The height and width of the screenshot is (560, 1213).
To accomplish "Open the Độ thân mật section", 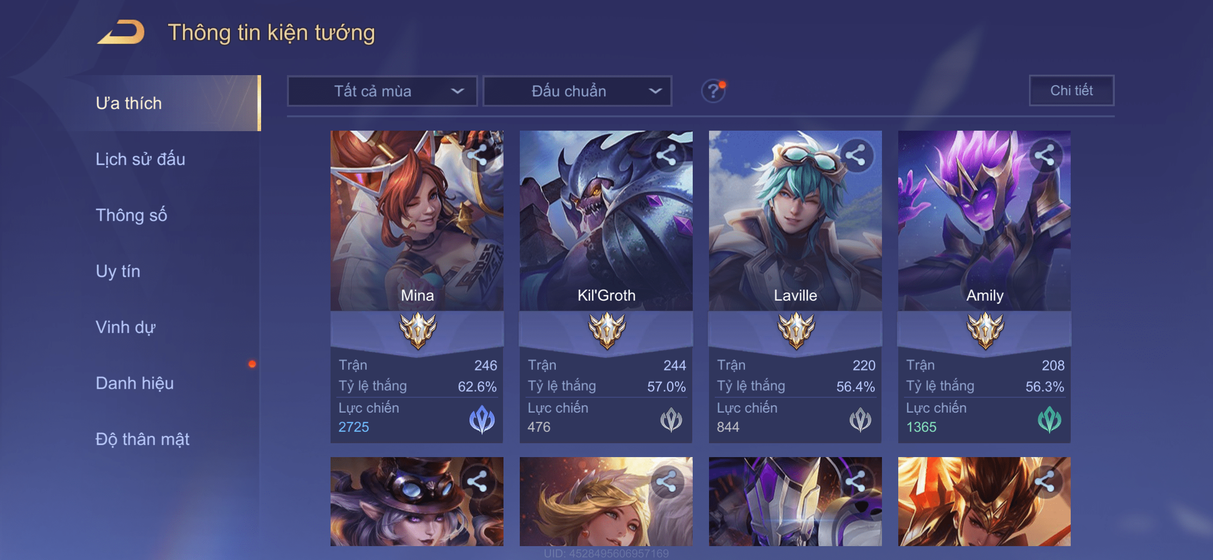I will (142, 439).
